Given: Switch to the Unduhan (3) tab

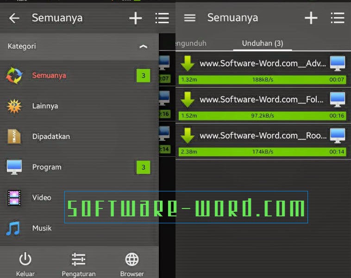Looking at the screenshot, I should (263, 43).
